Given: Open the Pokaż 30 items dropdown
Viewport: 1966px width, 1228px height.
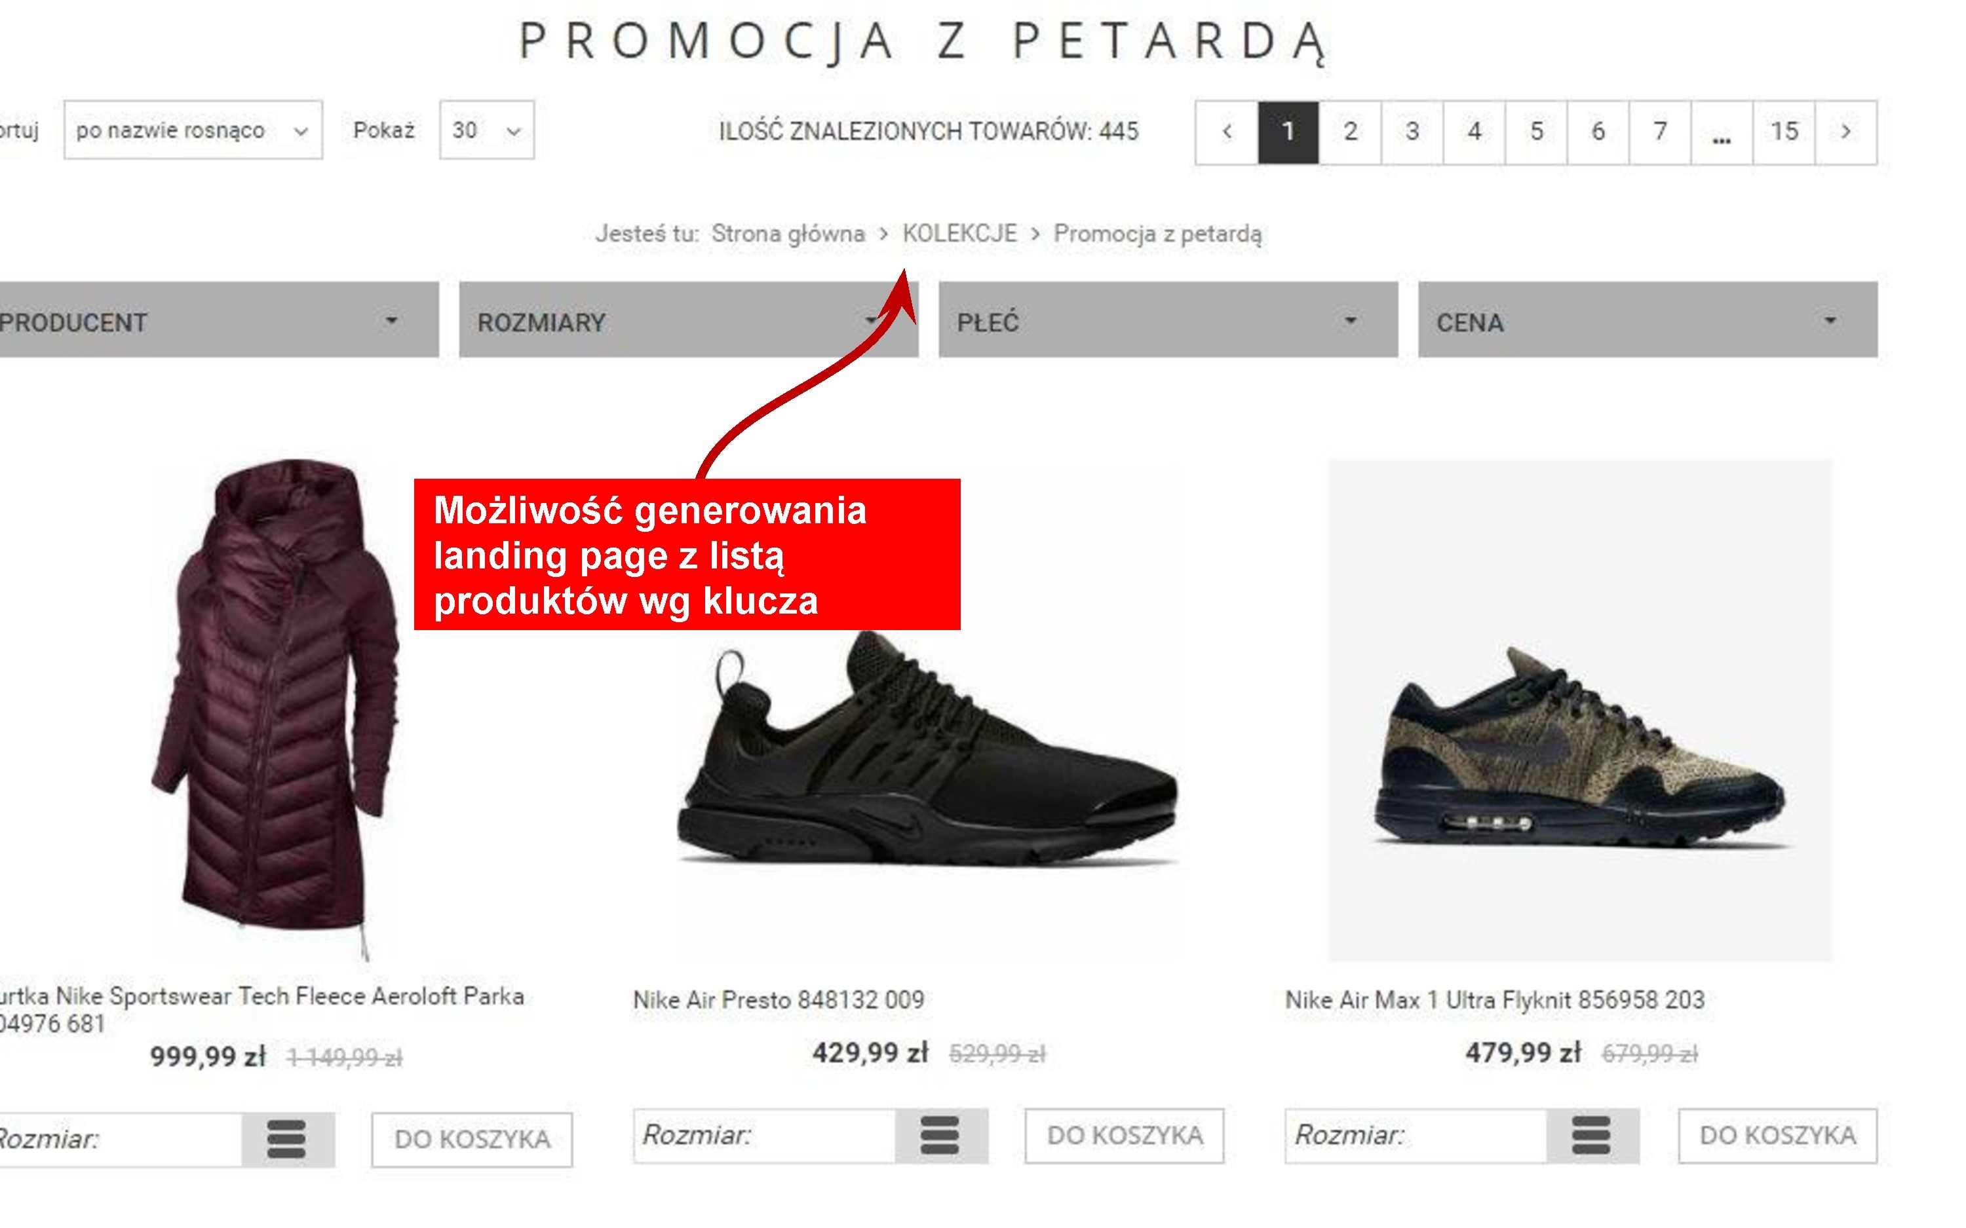Looking at the screenshot, I should 487,130.
